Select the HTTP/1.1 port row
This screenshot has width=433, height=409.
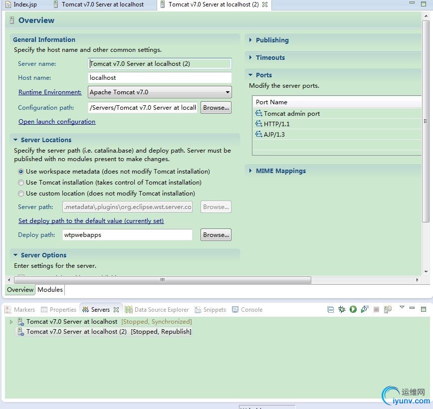pyautogui.click(x=337, y=124)
